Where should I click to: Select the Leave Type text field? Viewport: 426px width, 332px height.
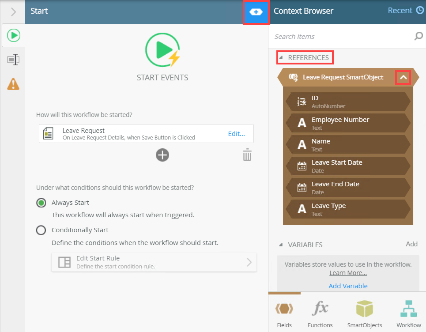pyautogui.click(x=348, y=209)
